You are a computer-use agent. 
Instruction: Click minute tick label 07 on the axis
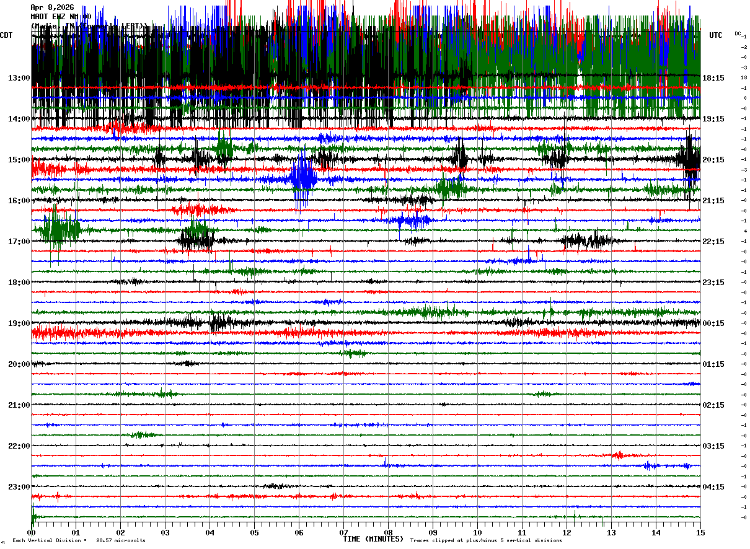tap(343, 532)
